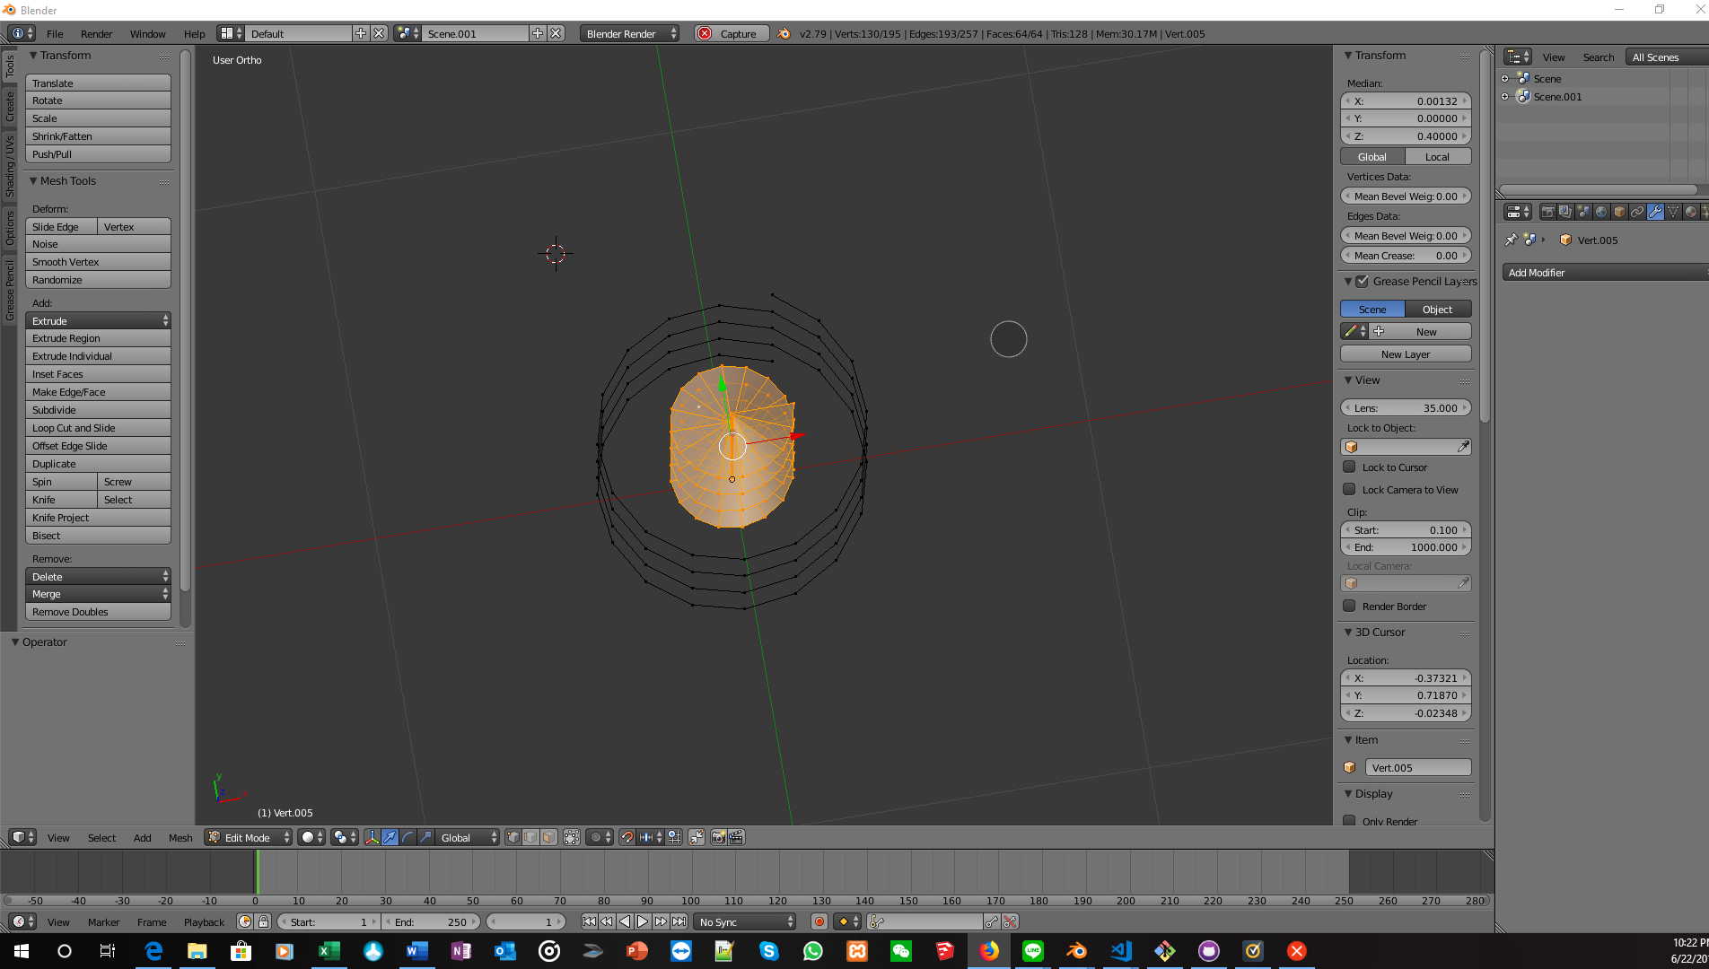Screen dimensions: 1709x969
Task: Open Object properties cube tab
Action: [1619, 212]
